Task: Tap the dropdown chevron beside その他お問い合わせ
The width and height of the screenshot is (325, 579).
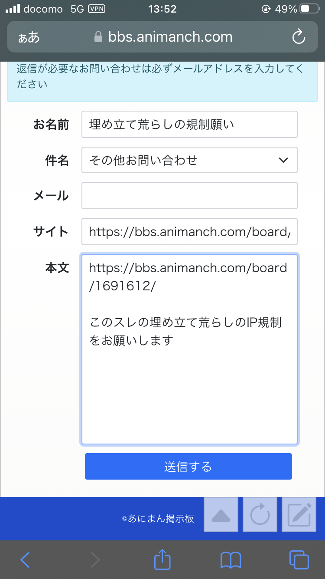Action: (x=283, y=160)
